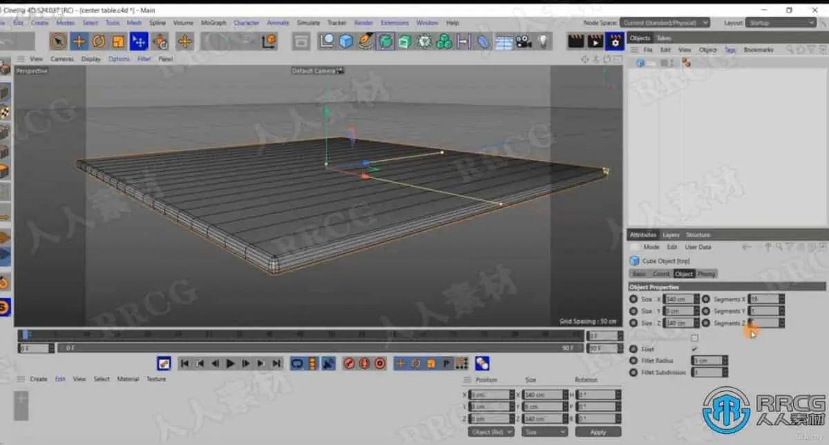The width and height of the screenshot is (829, 445).
Task: Toggle the Fillet Subdivision animation dot
Action: [633, 373]
